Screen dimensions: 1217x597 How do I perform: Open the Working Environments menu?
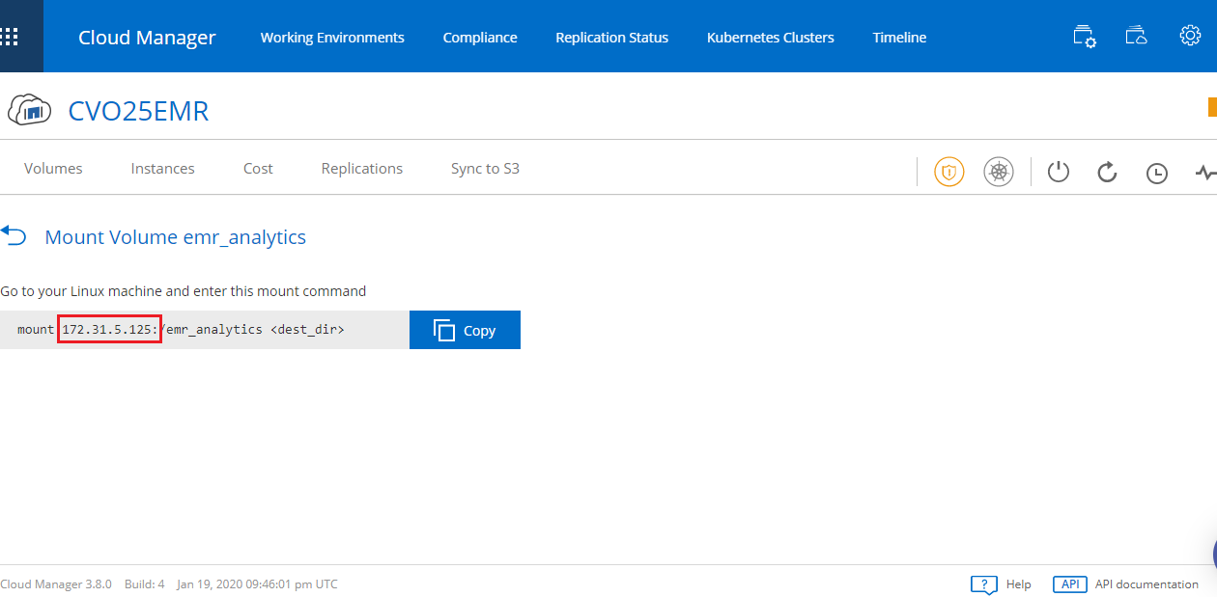332,38
